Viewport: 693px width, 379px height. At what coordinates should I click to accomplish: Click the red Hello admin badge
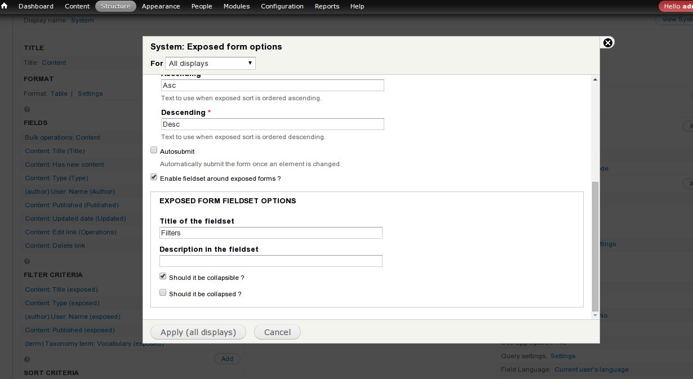[x=678, y=6]
